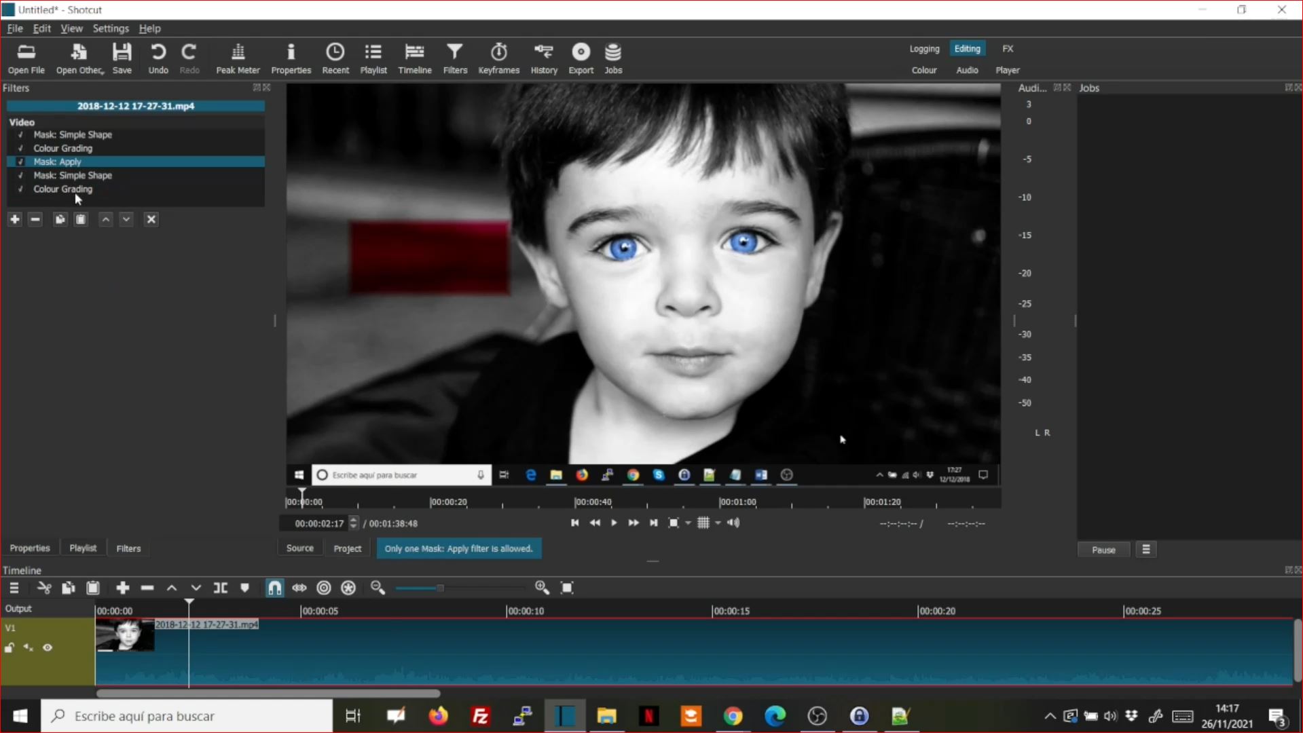Image resolution: width=1303 pixels, height=733 pixels.
Task: Expand the grid options dropdown in player
Action: click(x=718, y=523)
